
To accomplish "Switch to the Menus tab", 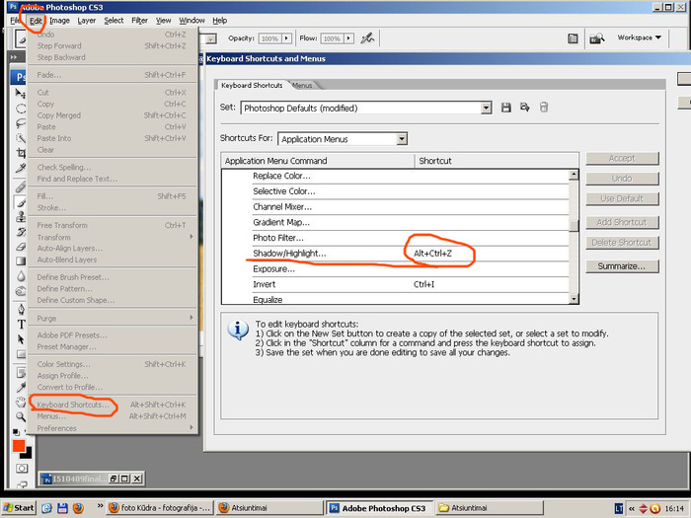I will point(301,86).
